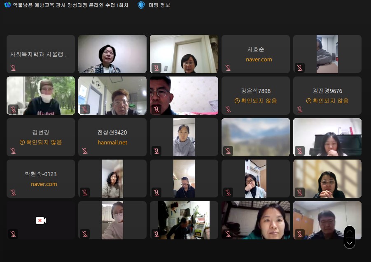Select 김진경9676 participant name

pyautogui.click(x=327, y=91)
